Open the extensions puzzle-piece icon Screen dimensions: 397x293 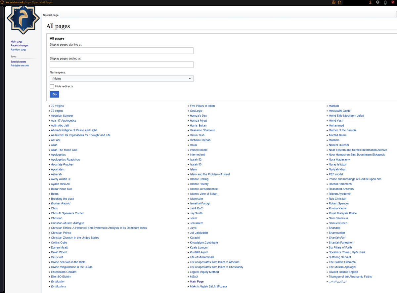(385, 2)
